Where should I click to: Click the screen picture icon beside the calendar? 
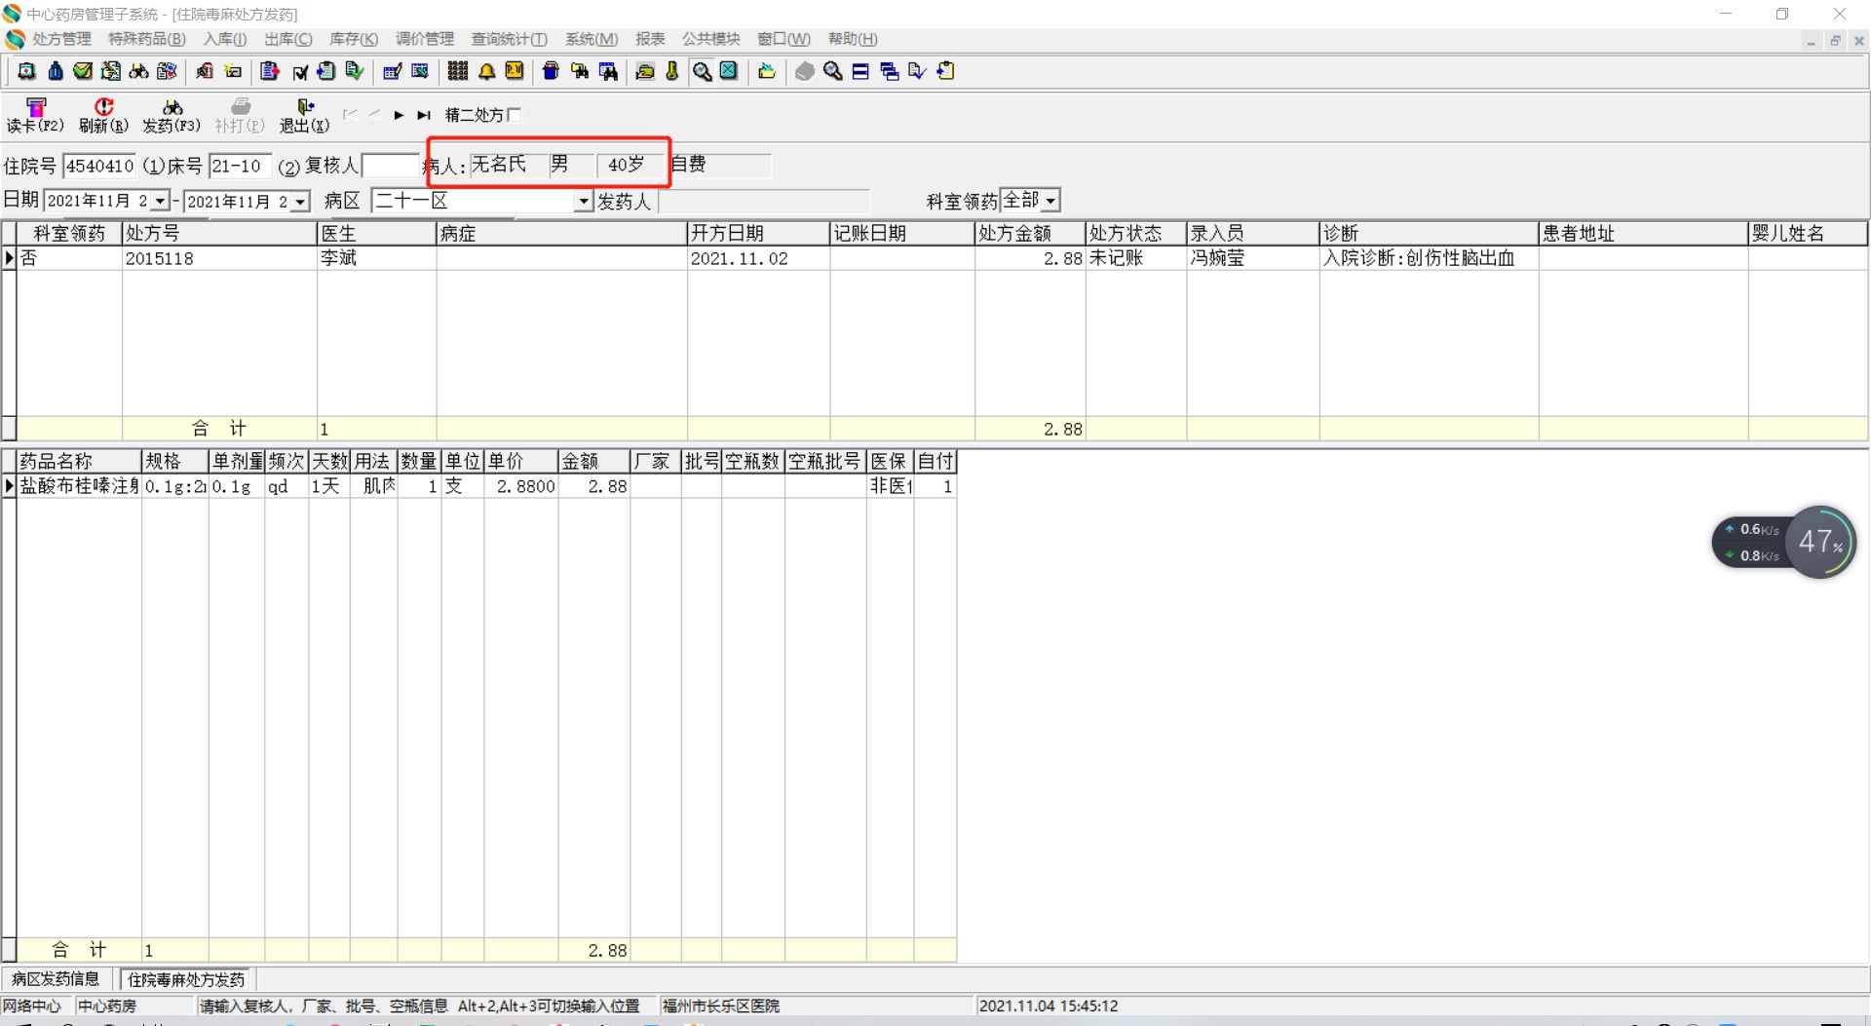pyautogui.click(x=420, y=71)
